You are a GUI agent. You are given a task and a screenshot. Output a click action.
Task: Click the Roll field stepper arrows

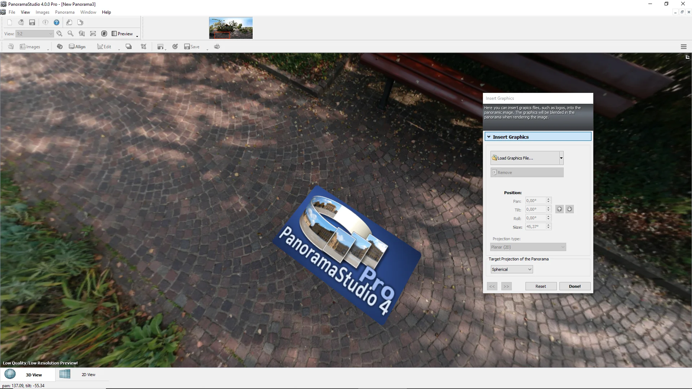(x=549, y=218)
